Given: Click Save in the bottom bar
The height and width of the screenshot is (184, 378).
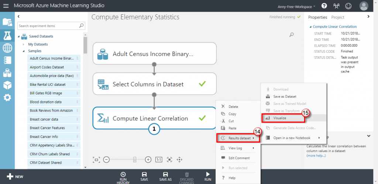Looking at the screenshot, I should coord(144,177).
